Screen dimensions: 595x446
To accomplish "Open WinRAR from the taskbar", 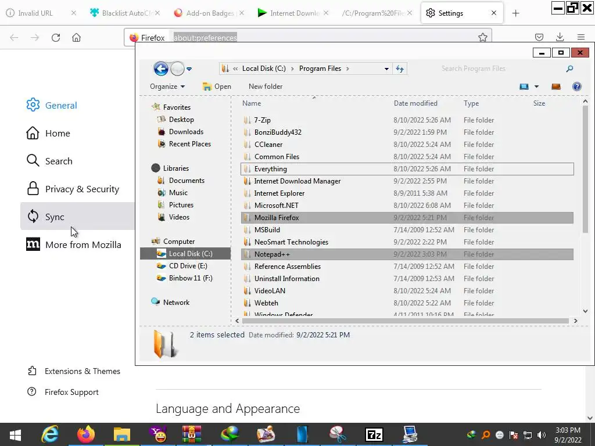I will (x=192, y=434).
